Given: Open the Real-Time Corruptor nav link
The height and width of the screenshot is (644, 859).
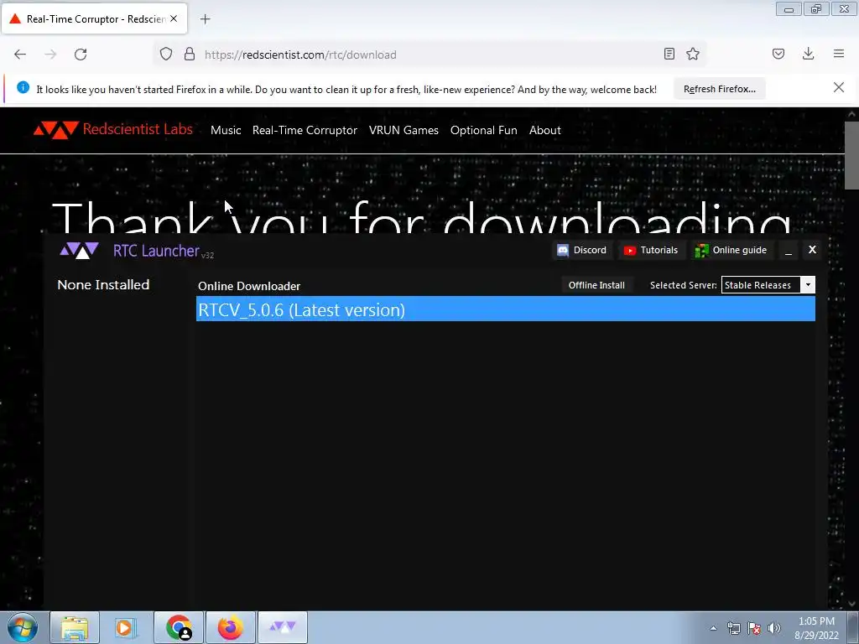Looking at the screenshot, I should tap(305, 130).
